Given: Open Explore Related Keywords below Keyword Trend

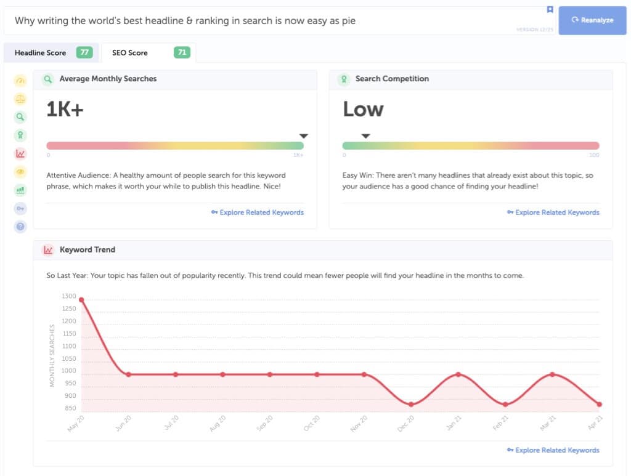Looking at the screenshot, I should tap(553, 450).
